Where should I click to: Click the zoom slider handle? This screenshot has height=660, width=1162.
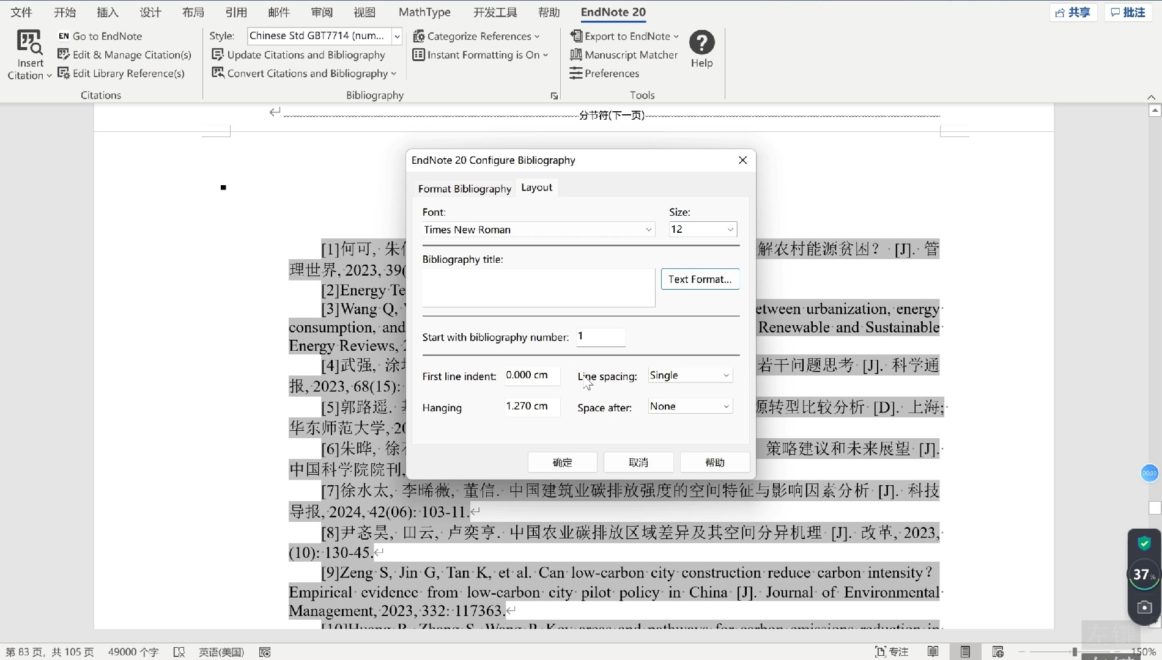point(1075,652)
